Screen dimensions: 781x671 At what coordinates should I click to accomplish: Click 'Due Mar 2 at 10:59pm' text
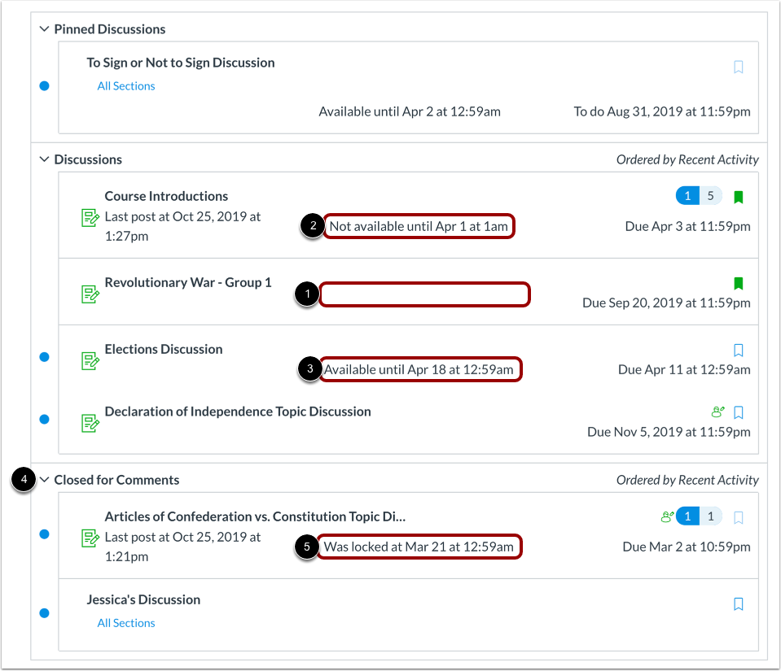687,547
